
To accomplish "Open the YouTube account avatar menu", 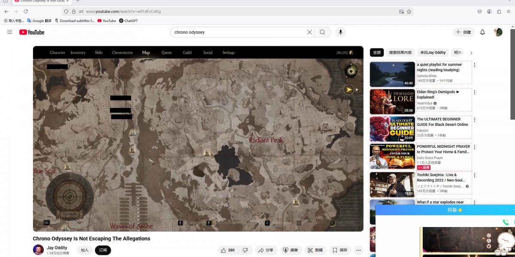I will tap(498, 32).
